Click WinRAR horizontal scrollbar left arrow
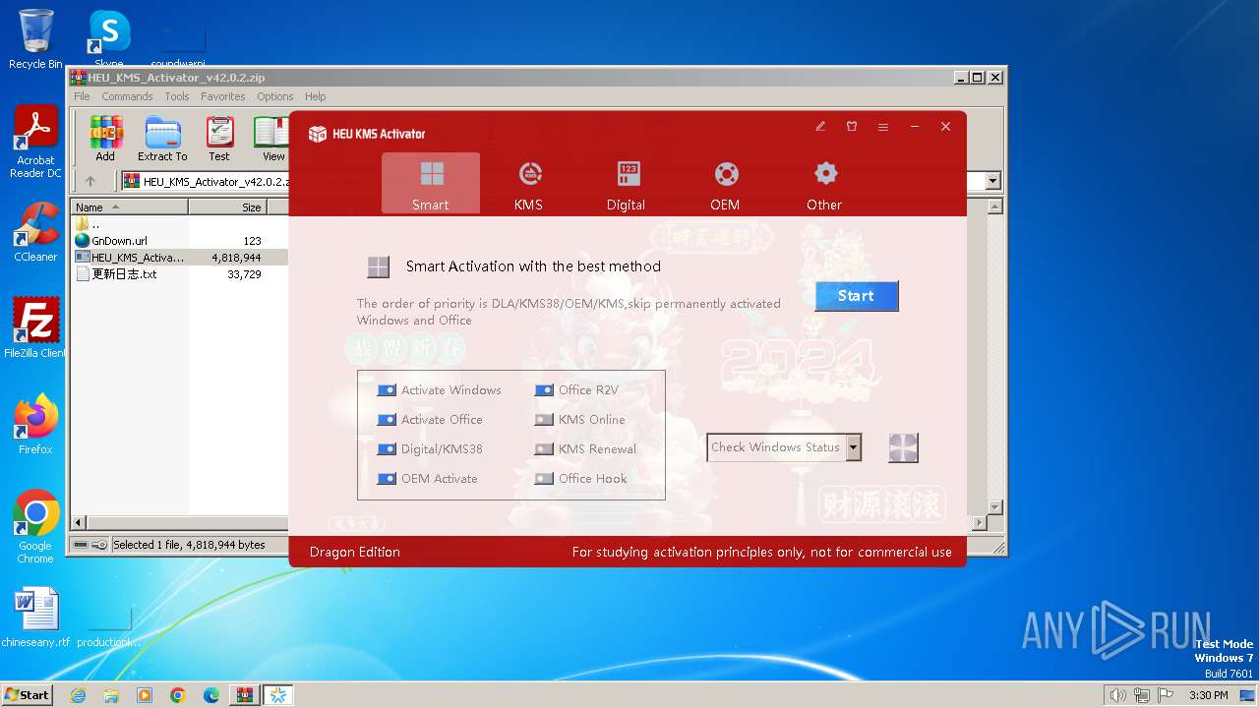Image resolution: width=1259 pixels, height=708 pixels. point(79,523)
